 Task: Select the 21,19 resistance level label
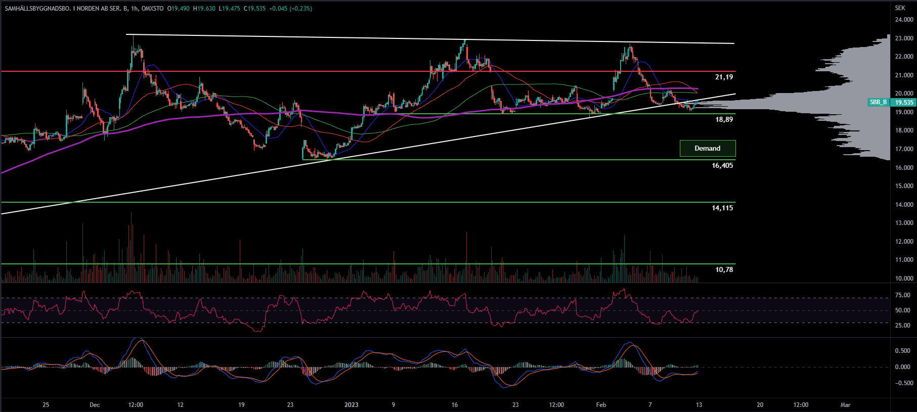click(x=724, y=77)
